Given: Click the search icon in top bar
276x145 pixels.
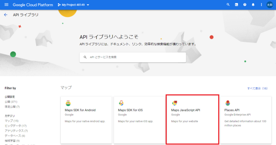Looking at the screenshot, I should [228, 5].
